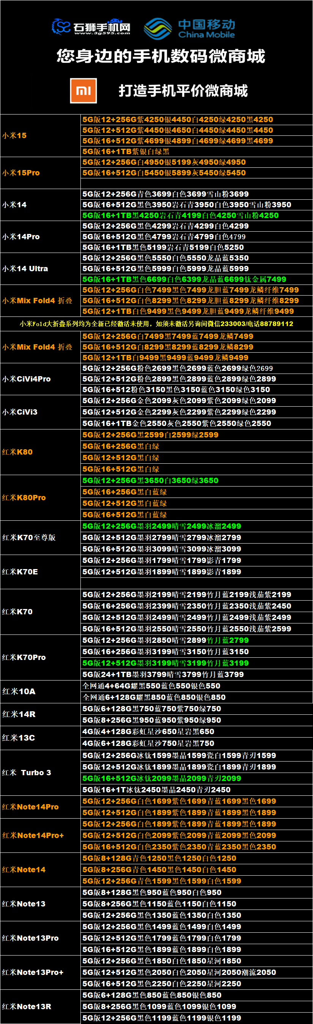Select row "全网通4+64G耀黑550蓝色550银色550"
313x1024 pixels.
197,686
